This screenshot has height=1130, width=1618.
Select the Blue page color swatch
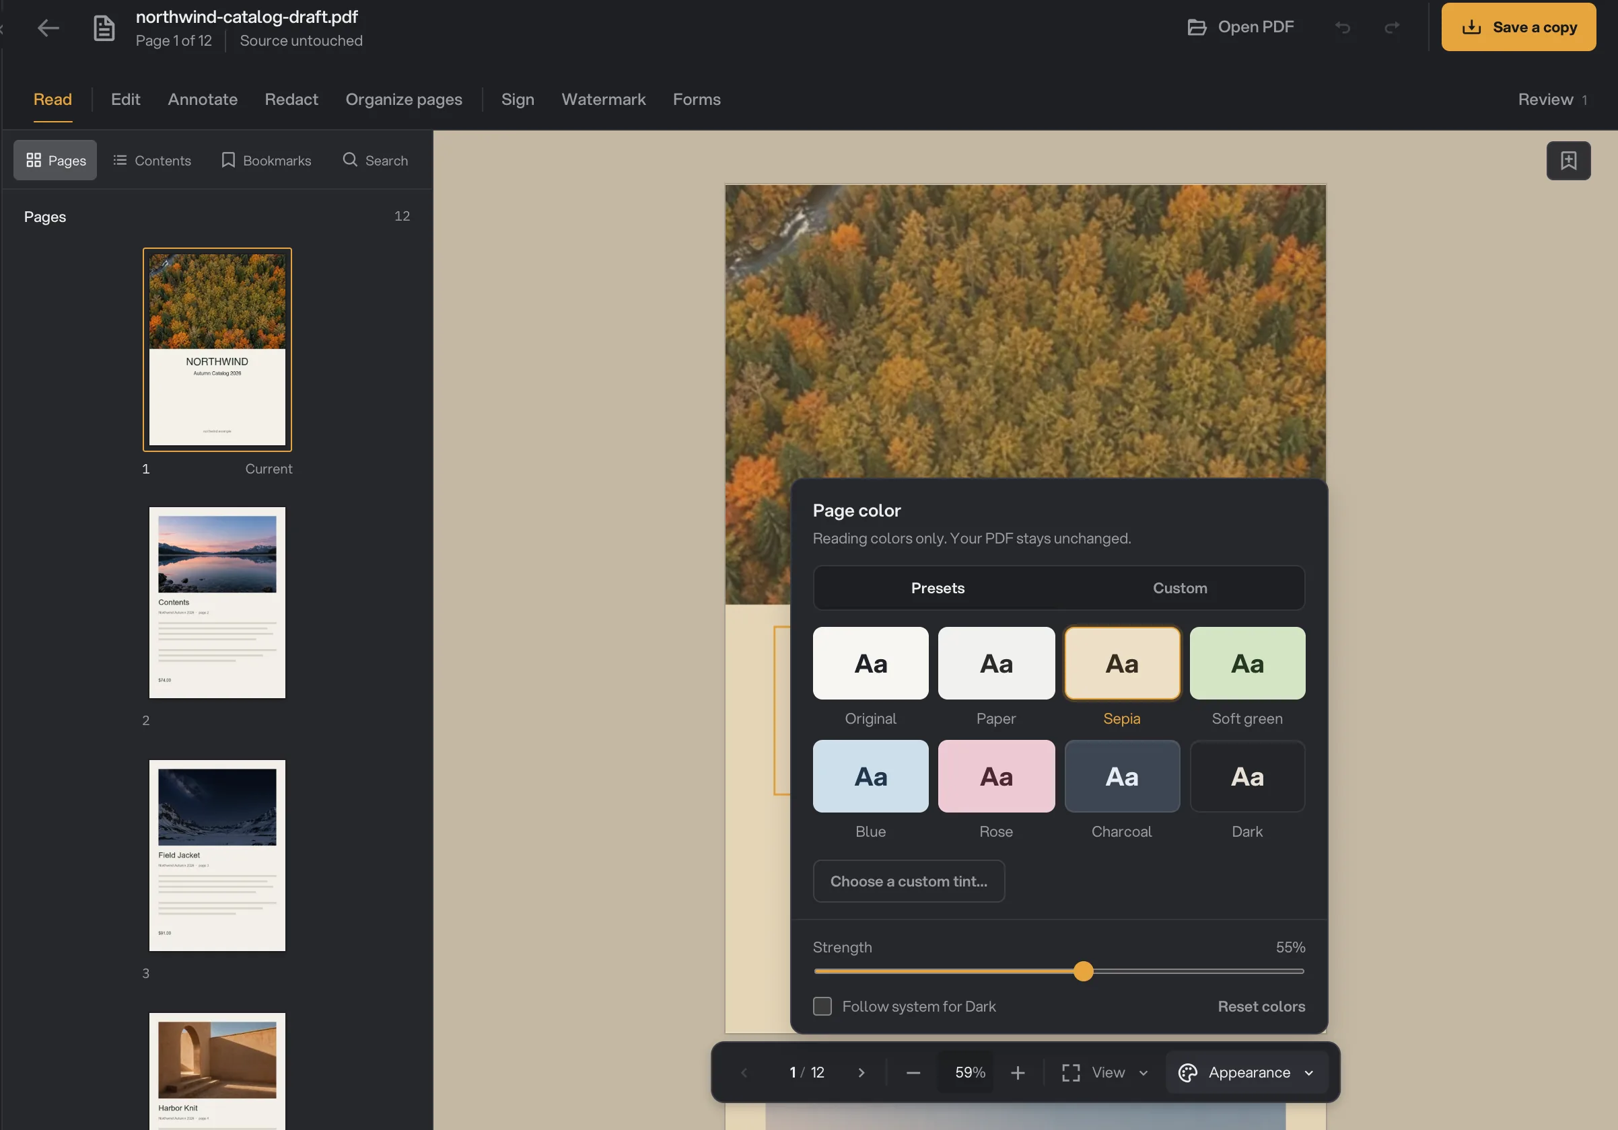(x=870, y=776)
